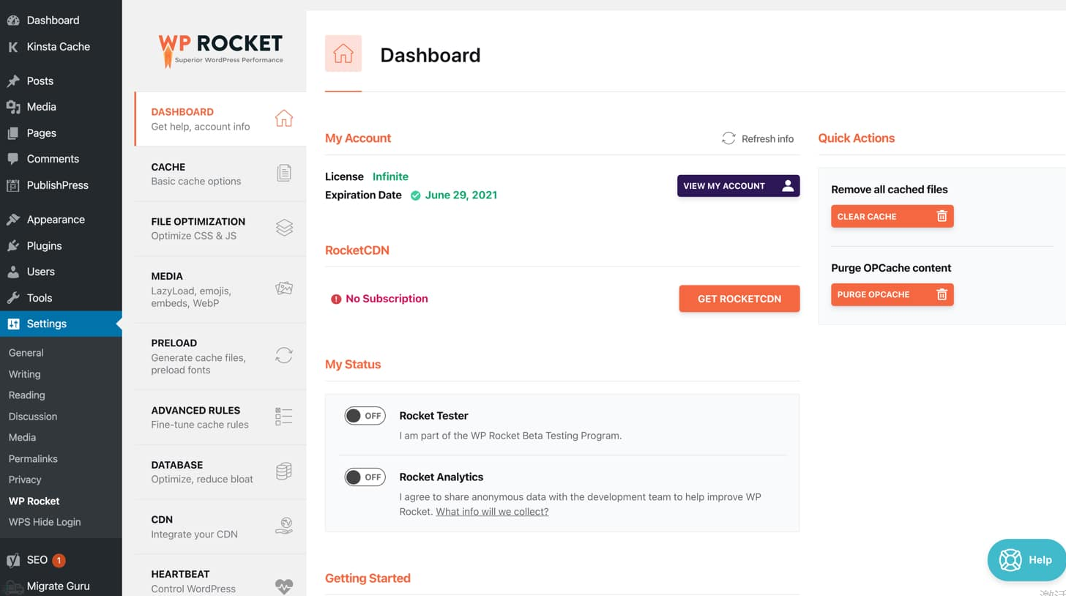The width and height of the screenshot is (1066, 596).
Task: Click the large home icon beside Dashboard heading
Action: coord(343,53)
